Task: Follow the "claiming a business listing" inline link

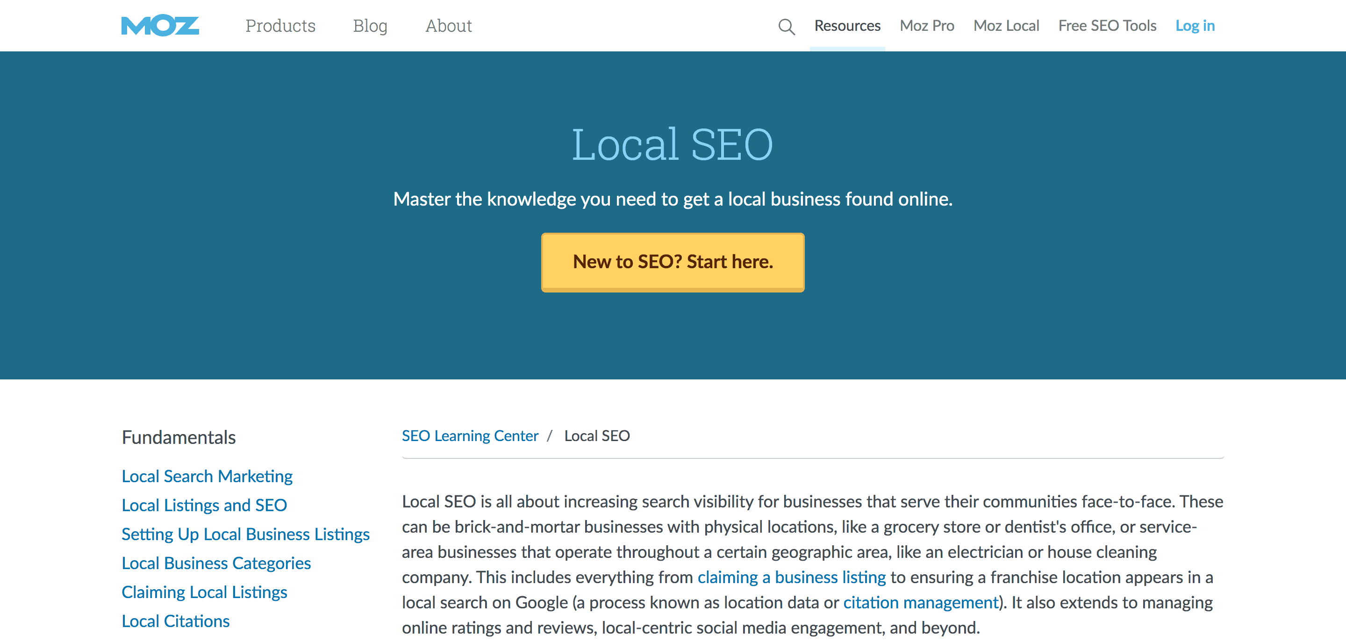Action: [792, 577]
